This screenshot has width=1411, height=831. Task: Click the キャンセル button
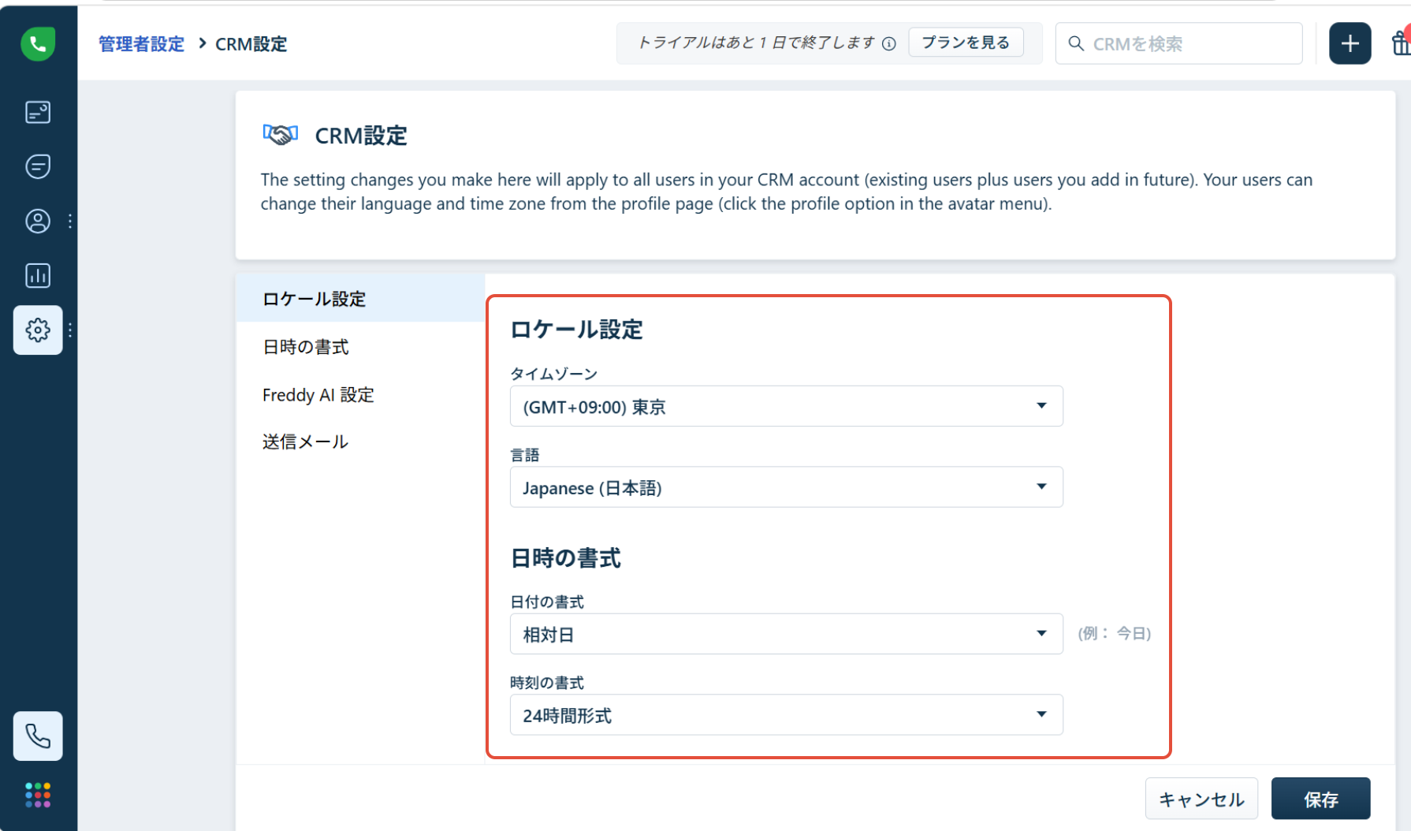1201,799
